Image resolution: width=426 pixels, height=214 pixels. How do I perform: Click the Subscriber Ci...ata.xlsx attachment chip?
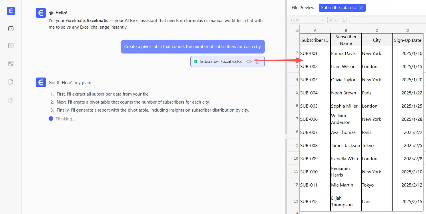coord(220,62)
